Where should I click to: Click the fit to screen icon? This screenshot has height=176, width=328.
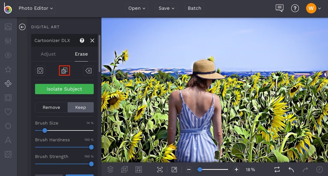(160, 169)
